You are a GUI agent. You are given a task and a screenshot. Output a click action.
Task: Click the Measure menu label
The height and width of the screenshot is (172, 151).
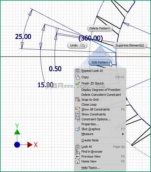coord(87,134)
